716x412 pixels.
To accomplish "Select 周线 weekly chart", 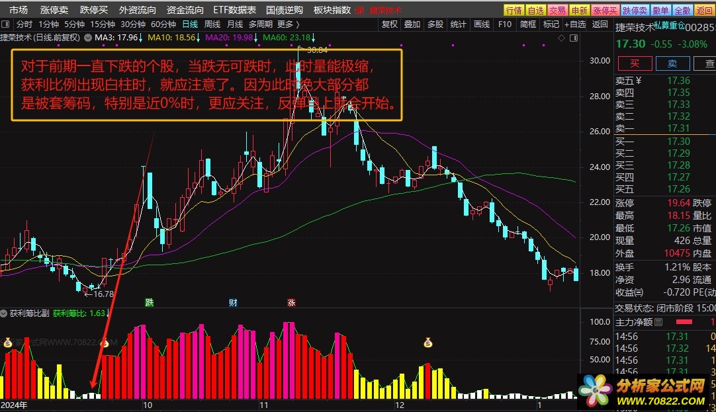I will coord(212,24).
